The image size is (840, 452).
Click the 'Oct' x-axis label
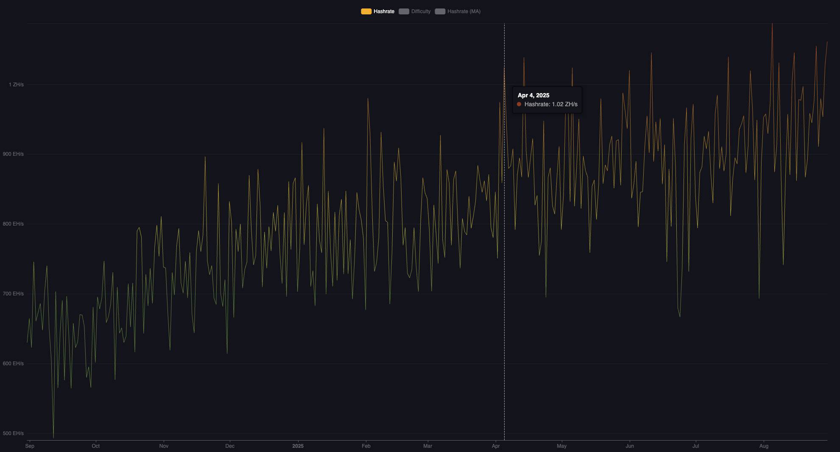pos(96,446)
